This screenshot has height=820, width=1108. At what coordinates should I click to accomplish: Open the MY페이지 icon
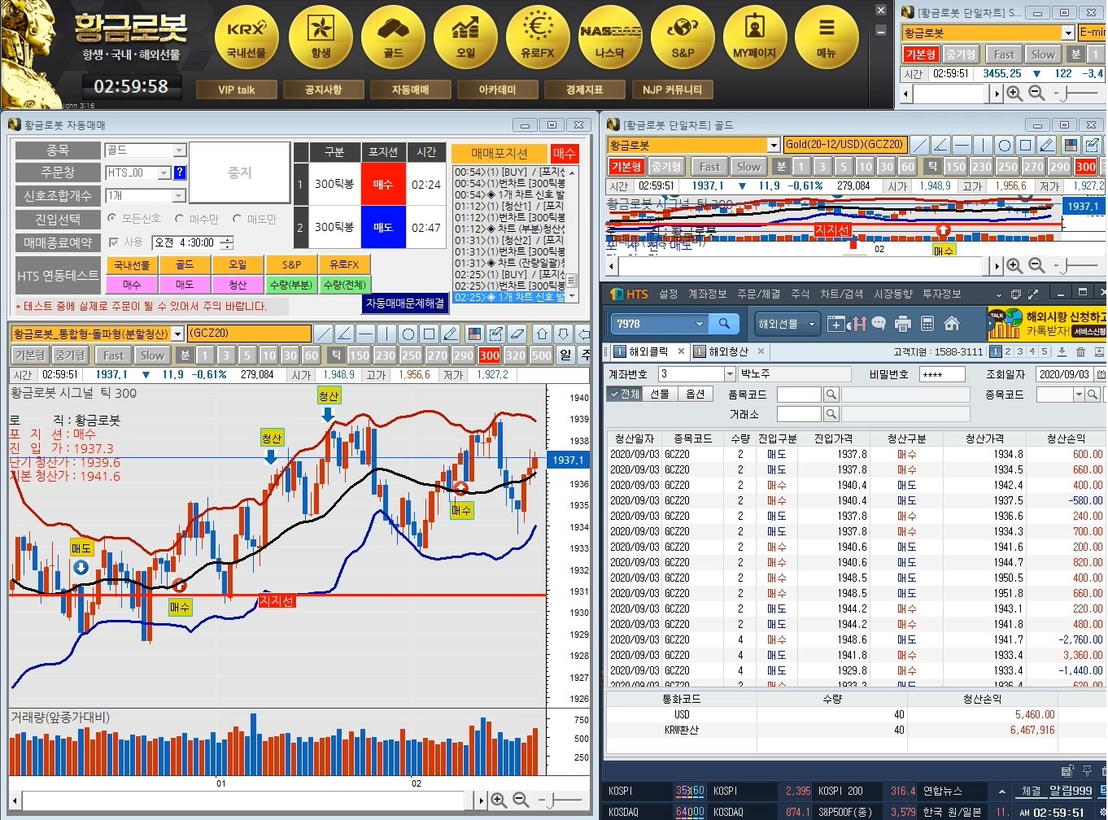coord(755,37)
